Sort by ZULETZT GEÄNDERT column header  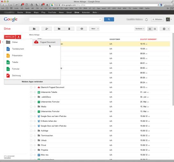[148, 39]
